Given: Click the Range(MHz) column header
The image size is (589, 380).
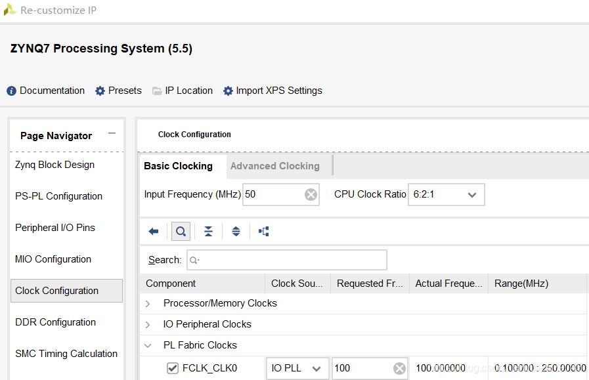Looking at the screenshot, I should (x=537, y=284).
